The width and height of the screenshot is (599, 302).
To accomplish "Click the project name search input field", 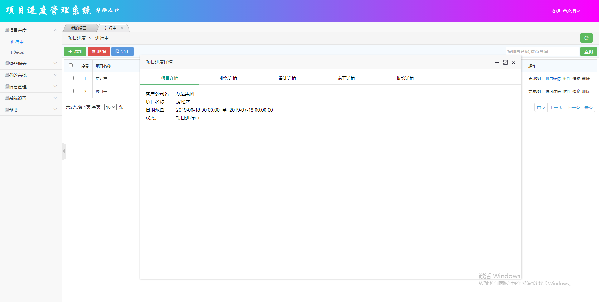I will pyautogui.click(x=542, y=51).
